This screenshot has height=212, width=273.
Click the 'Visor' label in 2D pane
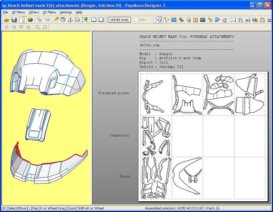pos(125,176)
